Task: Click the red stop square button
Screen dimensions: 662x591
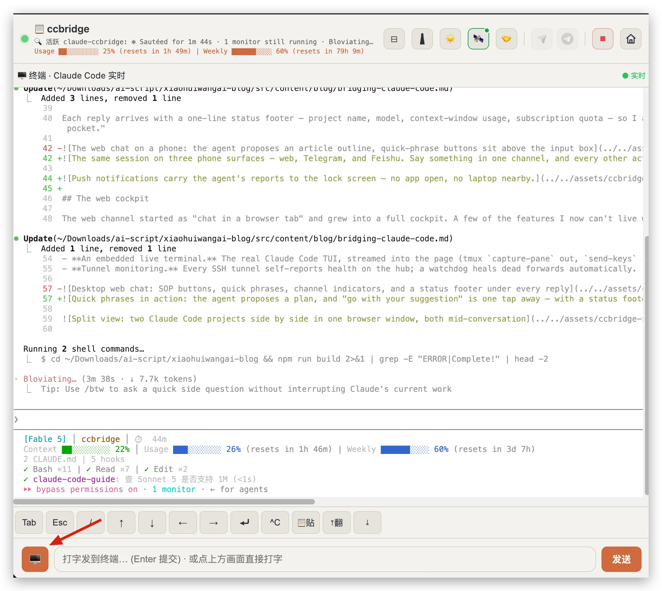Action: [603, 39]
